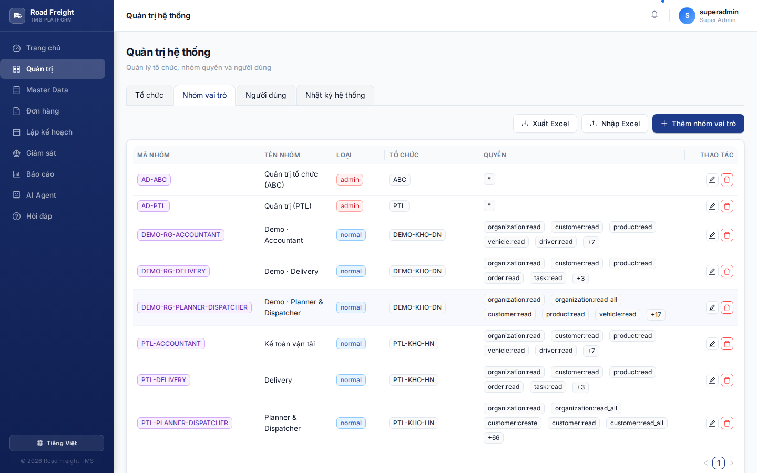The width and height of the screenshot is (757, 473).
Task: Delete the PTL-PLANNER-DISPATCHER role group
Action: click(x=727, y=423)
